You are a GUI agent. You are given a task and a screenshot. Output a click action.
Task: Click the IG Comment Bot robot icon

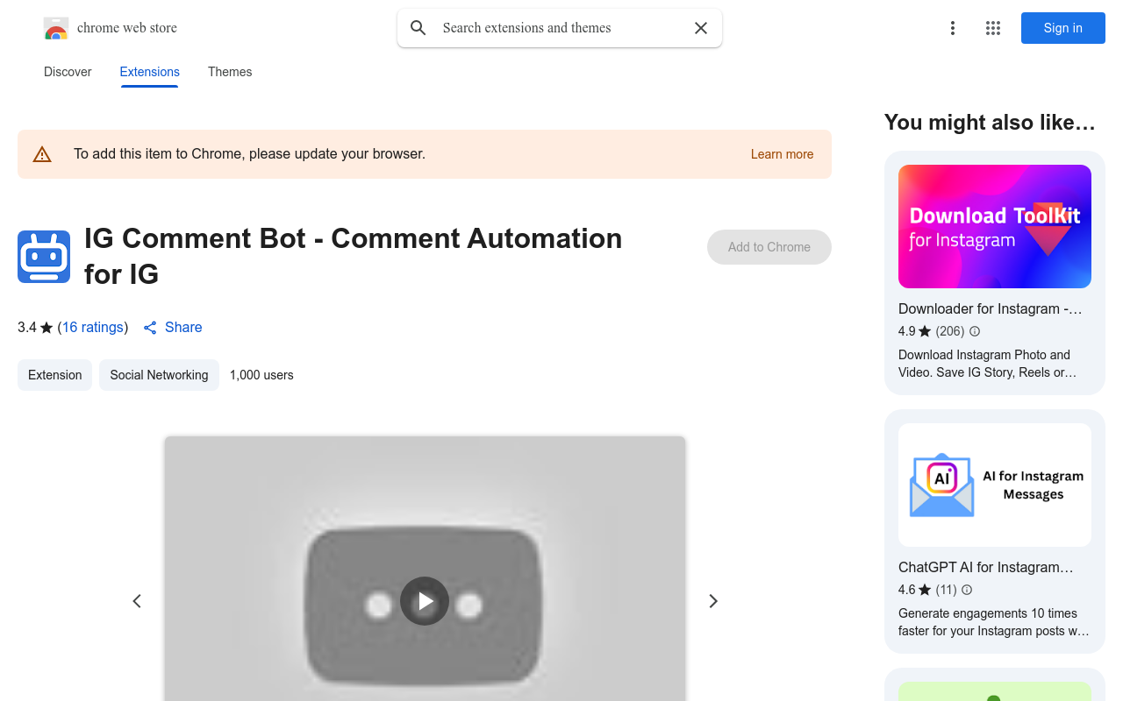click(44, 257)
